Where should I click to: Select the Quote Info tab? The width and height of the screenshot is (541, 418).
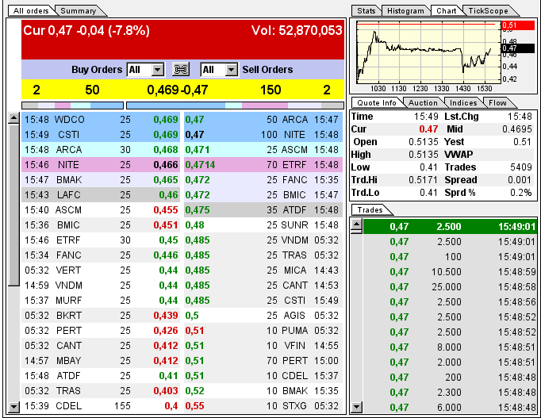click(376, 103)
